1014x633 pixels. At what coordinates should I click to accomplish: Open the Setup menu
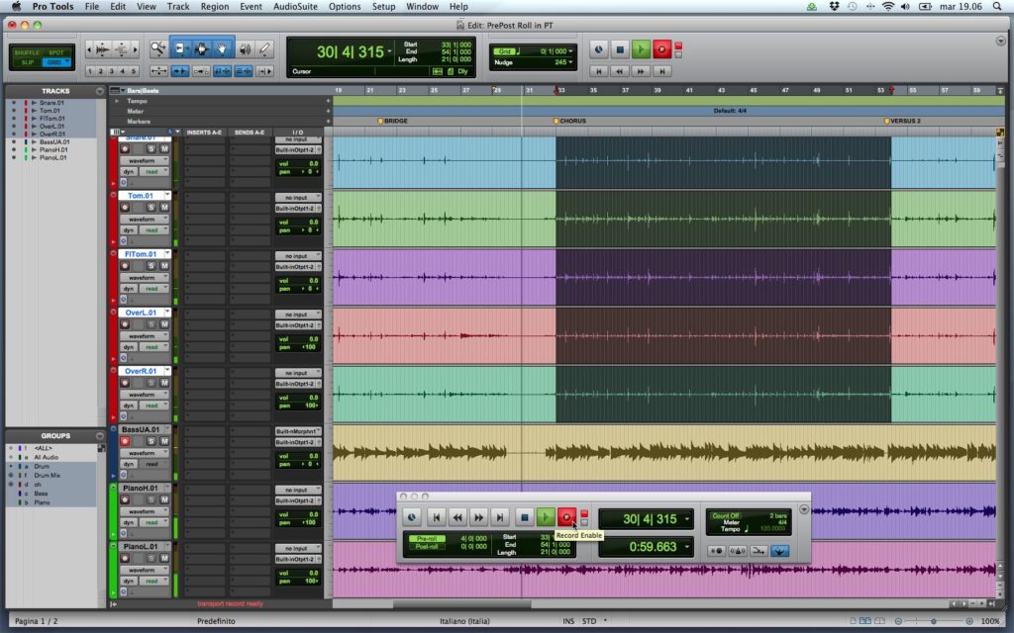[x=383, y=7]
